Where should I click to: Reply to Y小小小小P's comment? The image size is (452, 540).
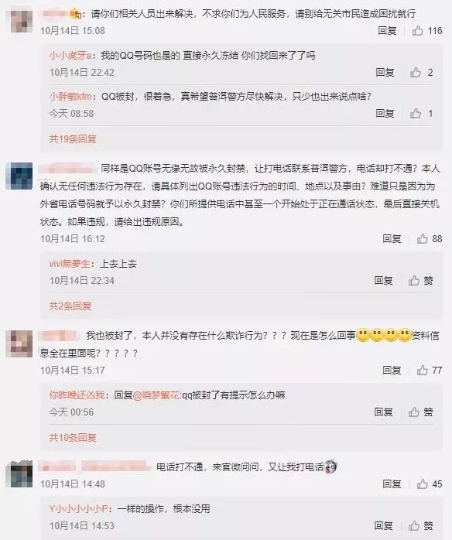point(383,525)
